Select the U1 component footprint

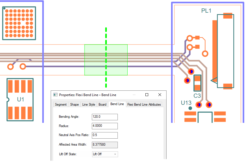(x=20, y=100)
